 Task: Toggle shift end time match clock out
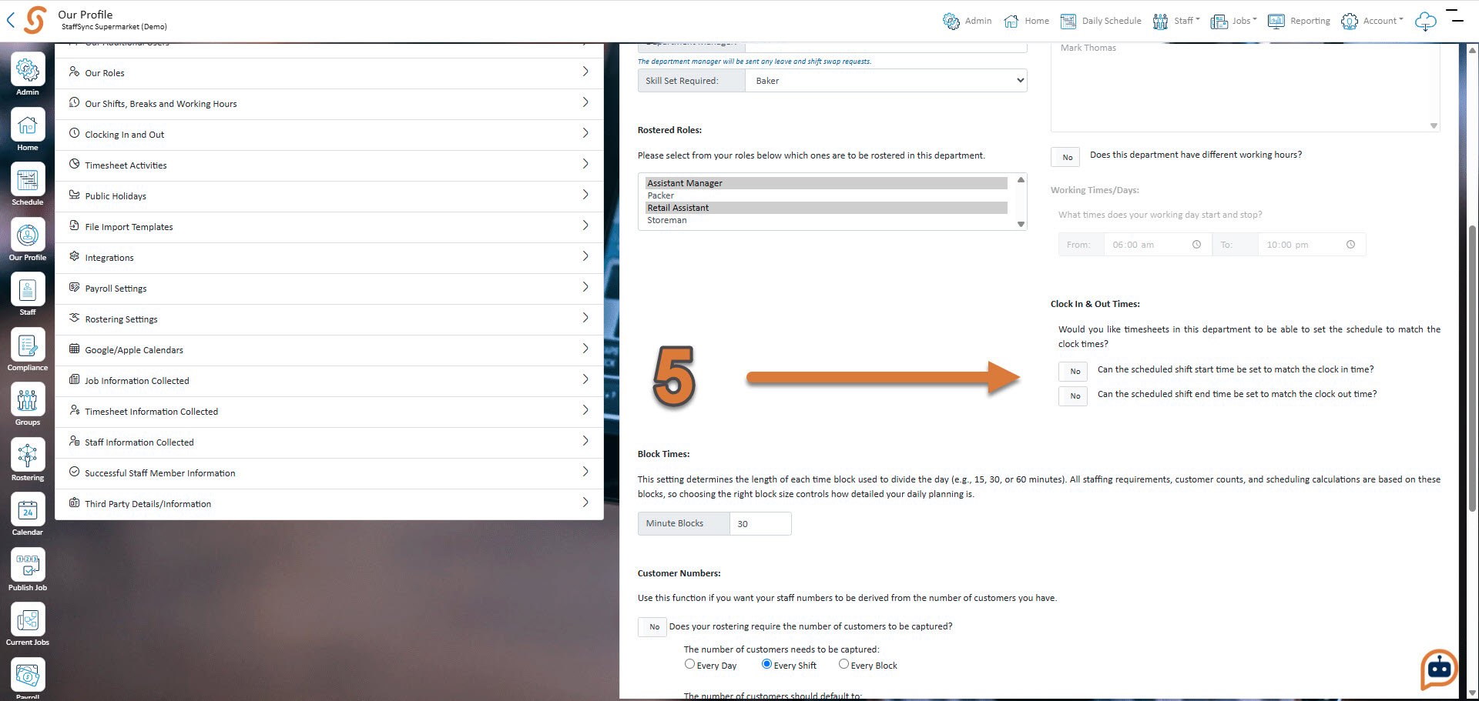pos(1074,396)
